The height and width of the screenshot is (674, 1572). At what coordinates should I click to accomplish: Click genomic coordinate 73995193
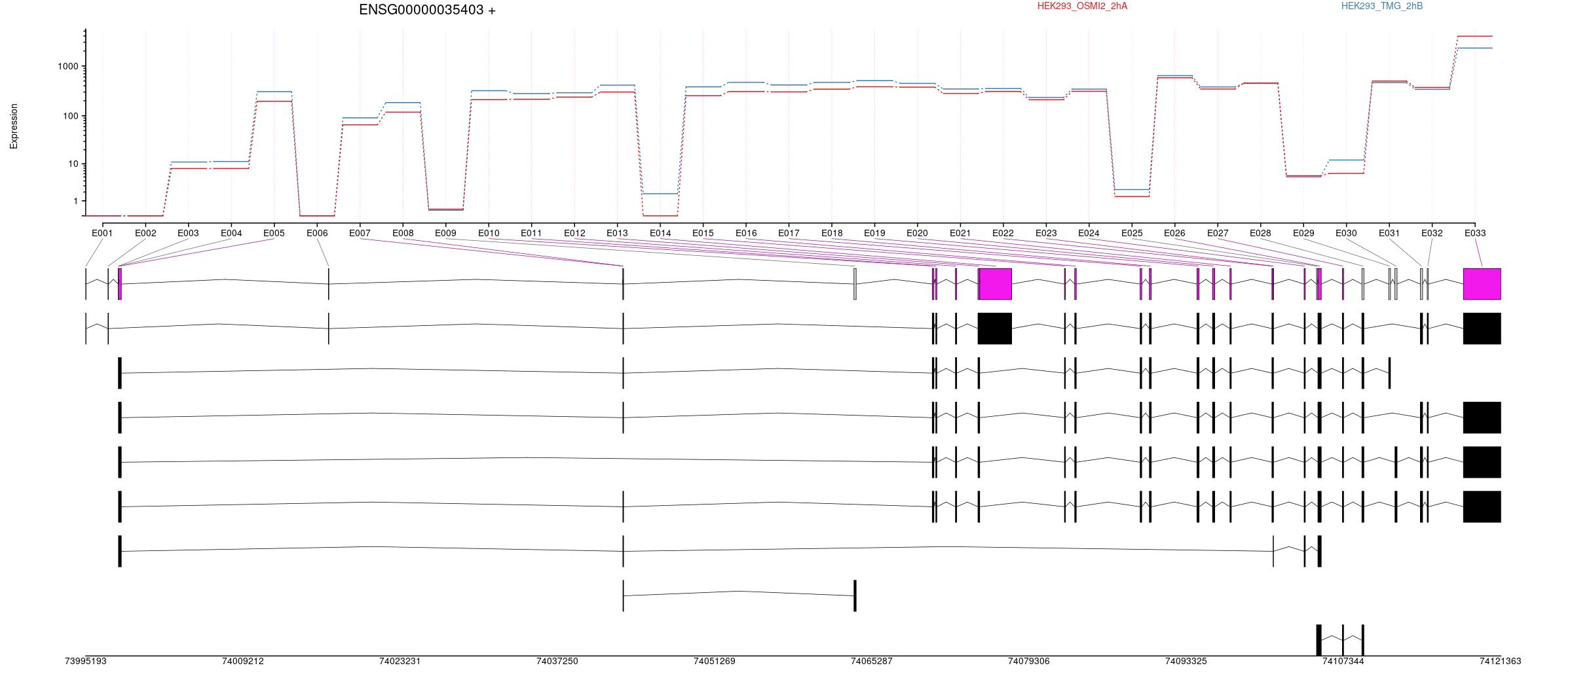pyautogui.click(x=86, y=662)
